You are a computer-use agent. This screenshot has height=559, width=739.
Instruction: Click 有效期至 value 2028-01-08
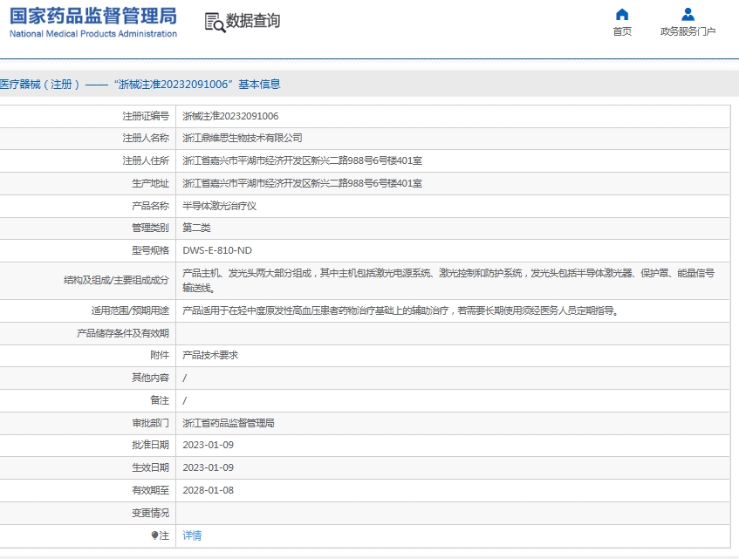[208, 490]
